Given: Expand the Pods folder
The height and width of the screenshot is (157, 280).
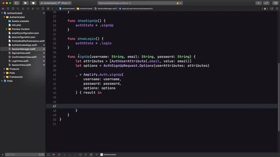Looking at the screenshot, I should coord(4,73).
